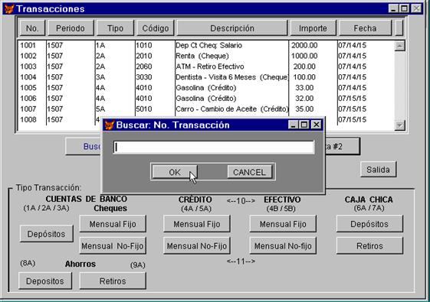Screen dimensions: 430x302
Task: Click the Fecha column header
Action: (x=365, y=28)
